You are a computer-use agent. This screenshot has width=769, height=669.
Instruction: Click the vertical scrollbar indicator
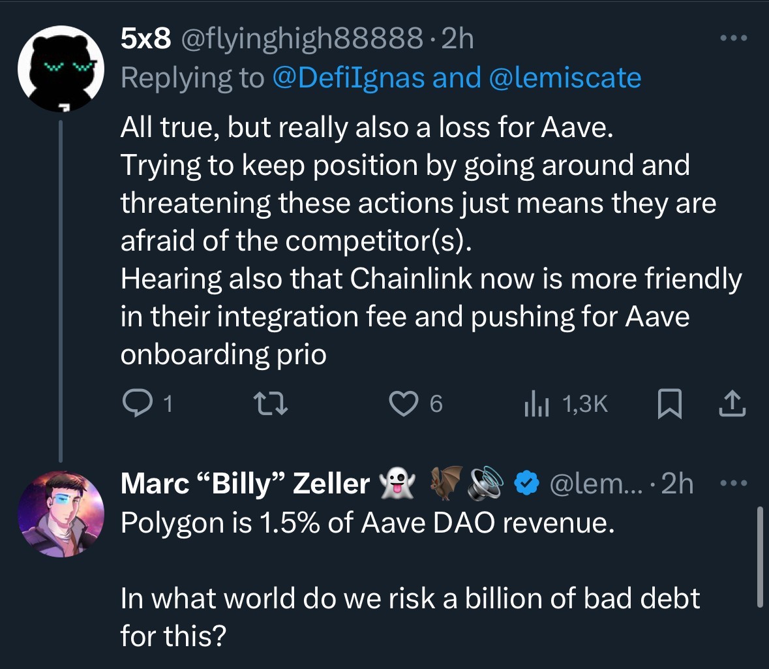759,556
